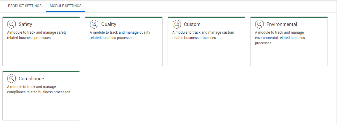This screenshot has height=124, width=337.
Task: Click the Quality module hexagon icon
Action: pyautogui.click(x=94, y=24)
